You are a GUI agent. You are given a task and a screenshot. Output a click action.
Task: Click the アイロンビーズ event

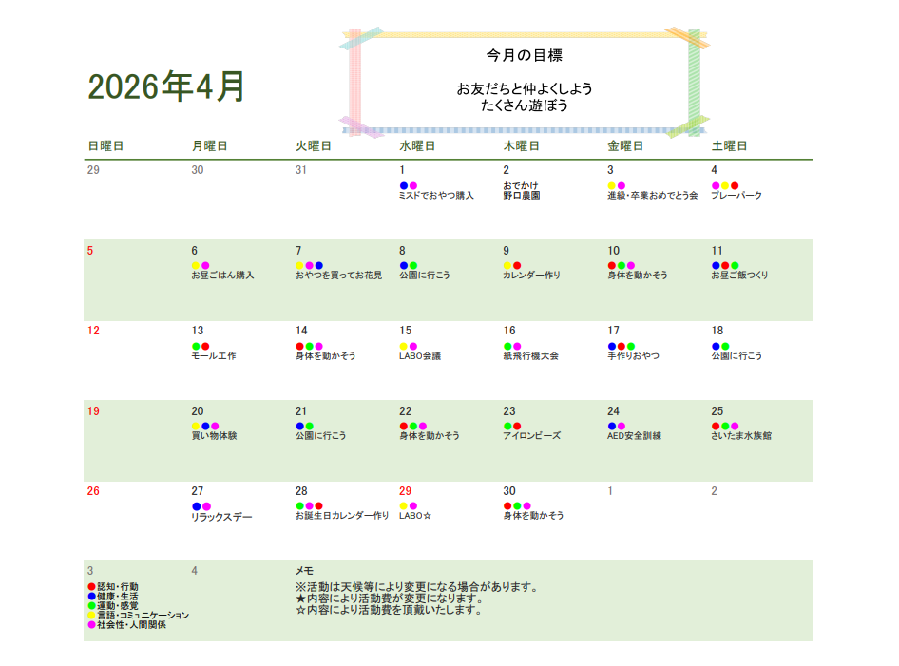[531, 435]
